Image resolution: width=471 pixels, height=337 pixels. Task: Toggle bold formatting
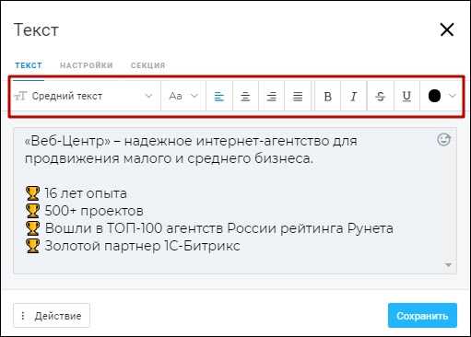328,97
